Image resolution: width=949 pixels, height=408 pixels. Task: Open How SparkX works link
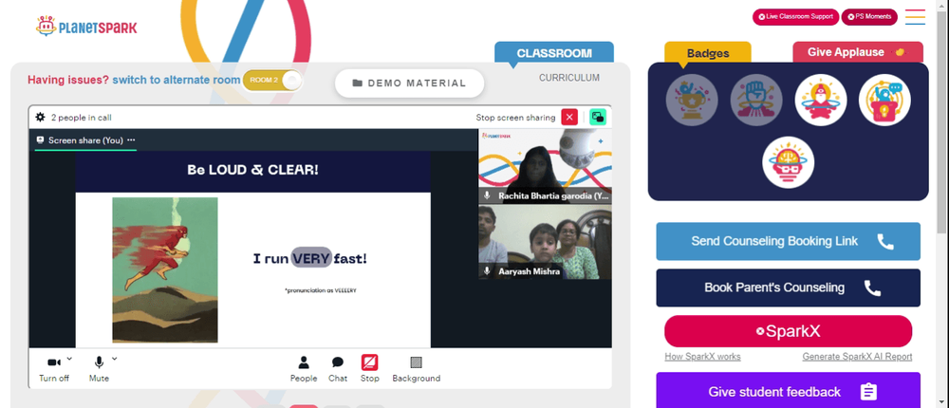point(702,357)
